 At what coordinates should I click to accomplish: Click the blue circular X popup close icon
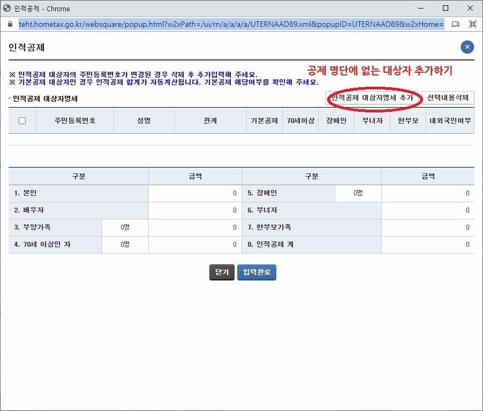467,47
